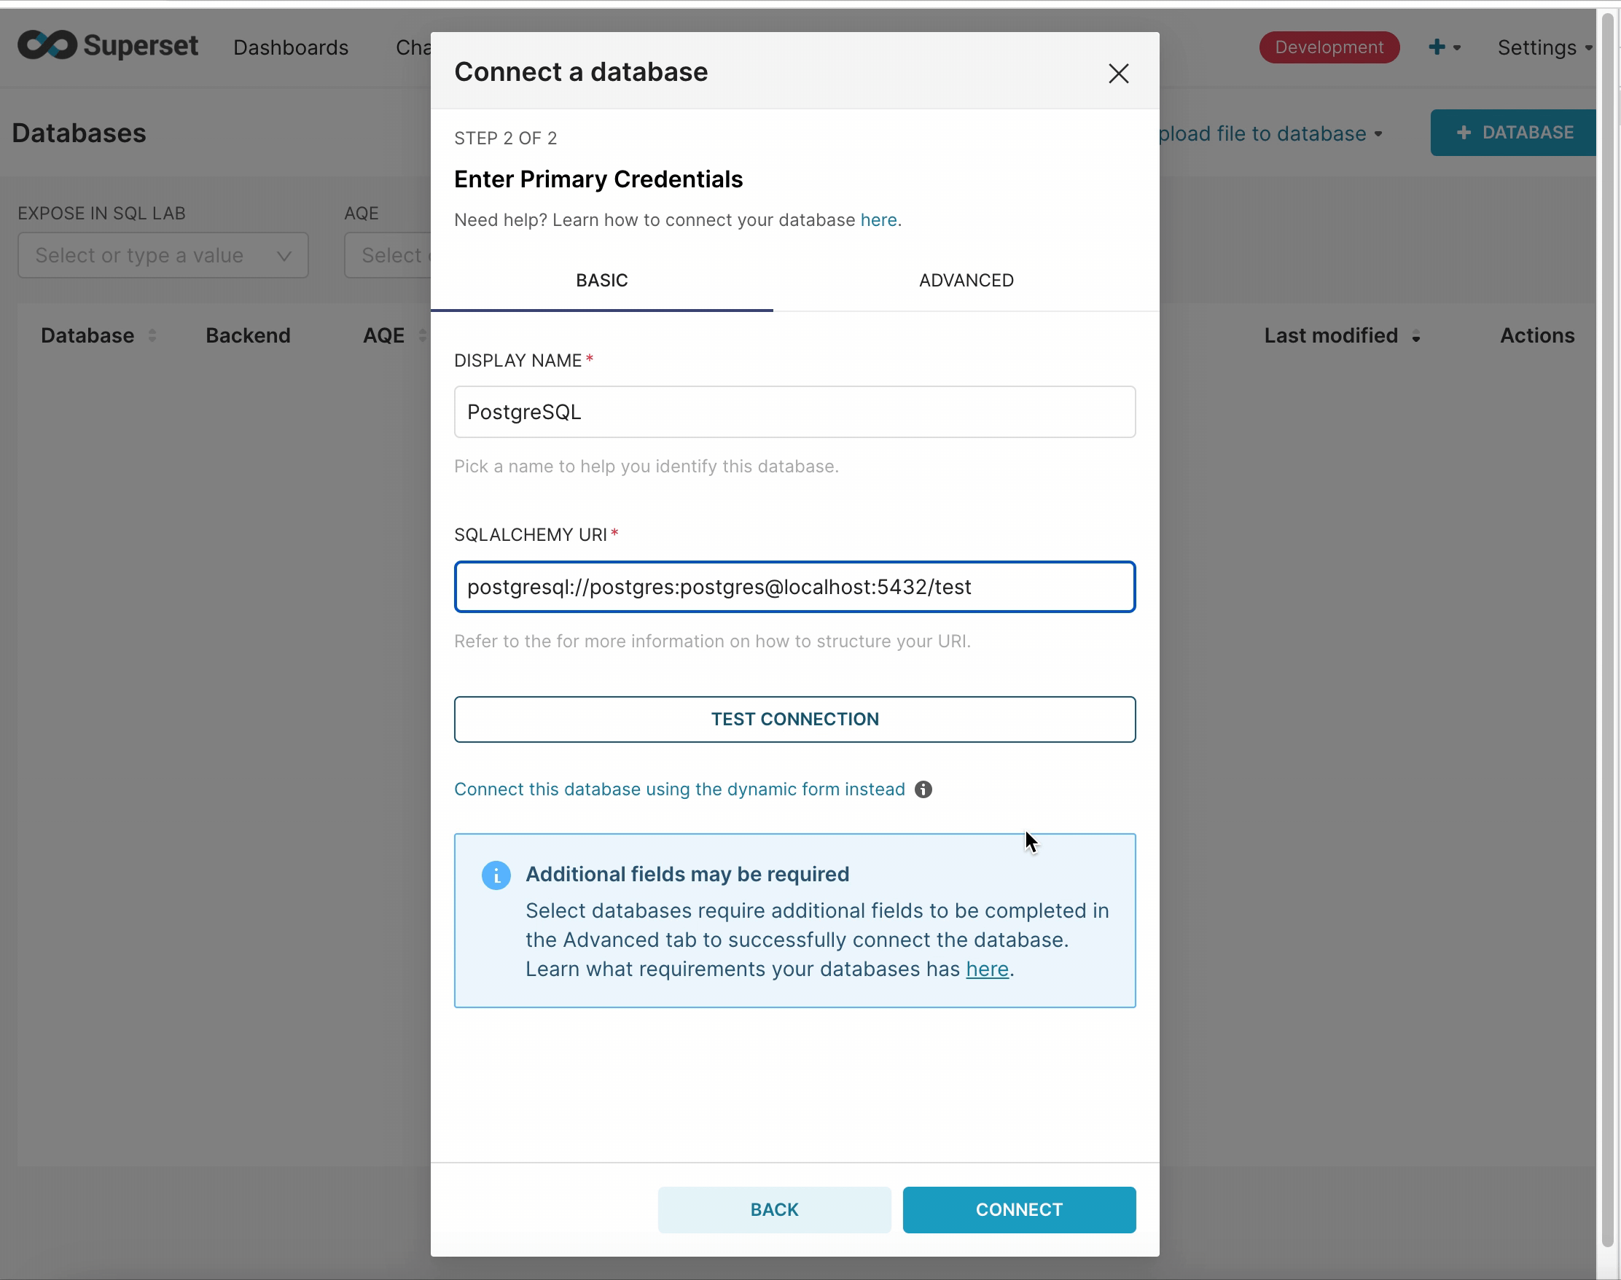Click dynamic form instead link

point(679,789)
